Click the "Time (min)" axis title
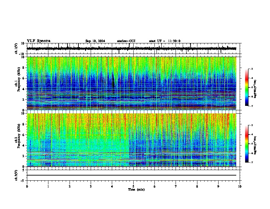270x209 pixels. (136, 190)
